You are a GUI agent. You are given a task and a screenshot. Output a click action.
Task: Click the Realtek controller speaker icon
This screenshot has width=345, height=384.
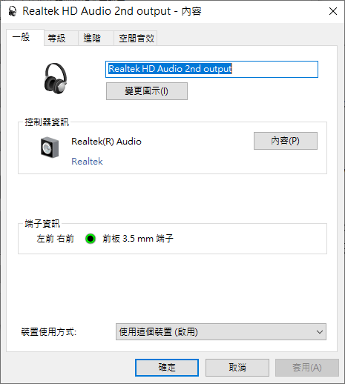pyautogui.click(x=50, y=148)
